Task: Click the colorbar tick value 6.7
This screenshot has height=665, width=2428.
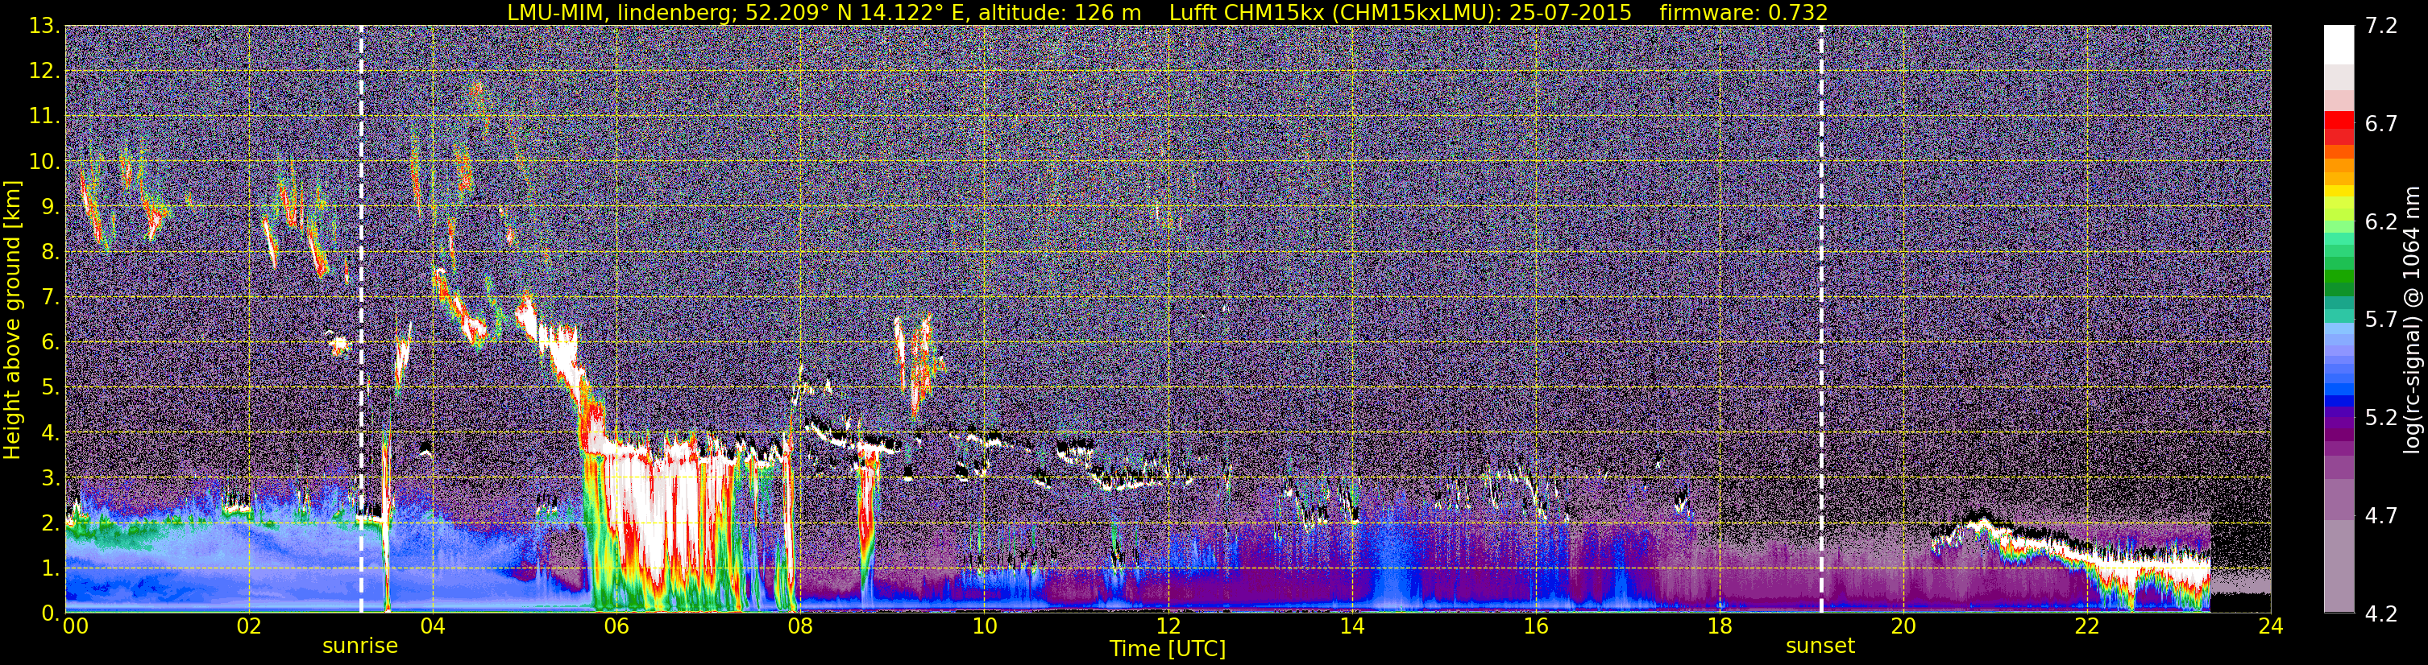Action: (x=2381, y=124)
